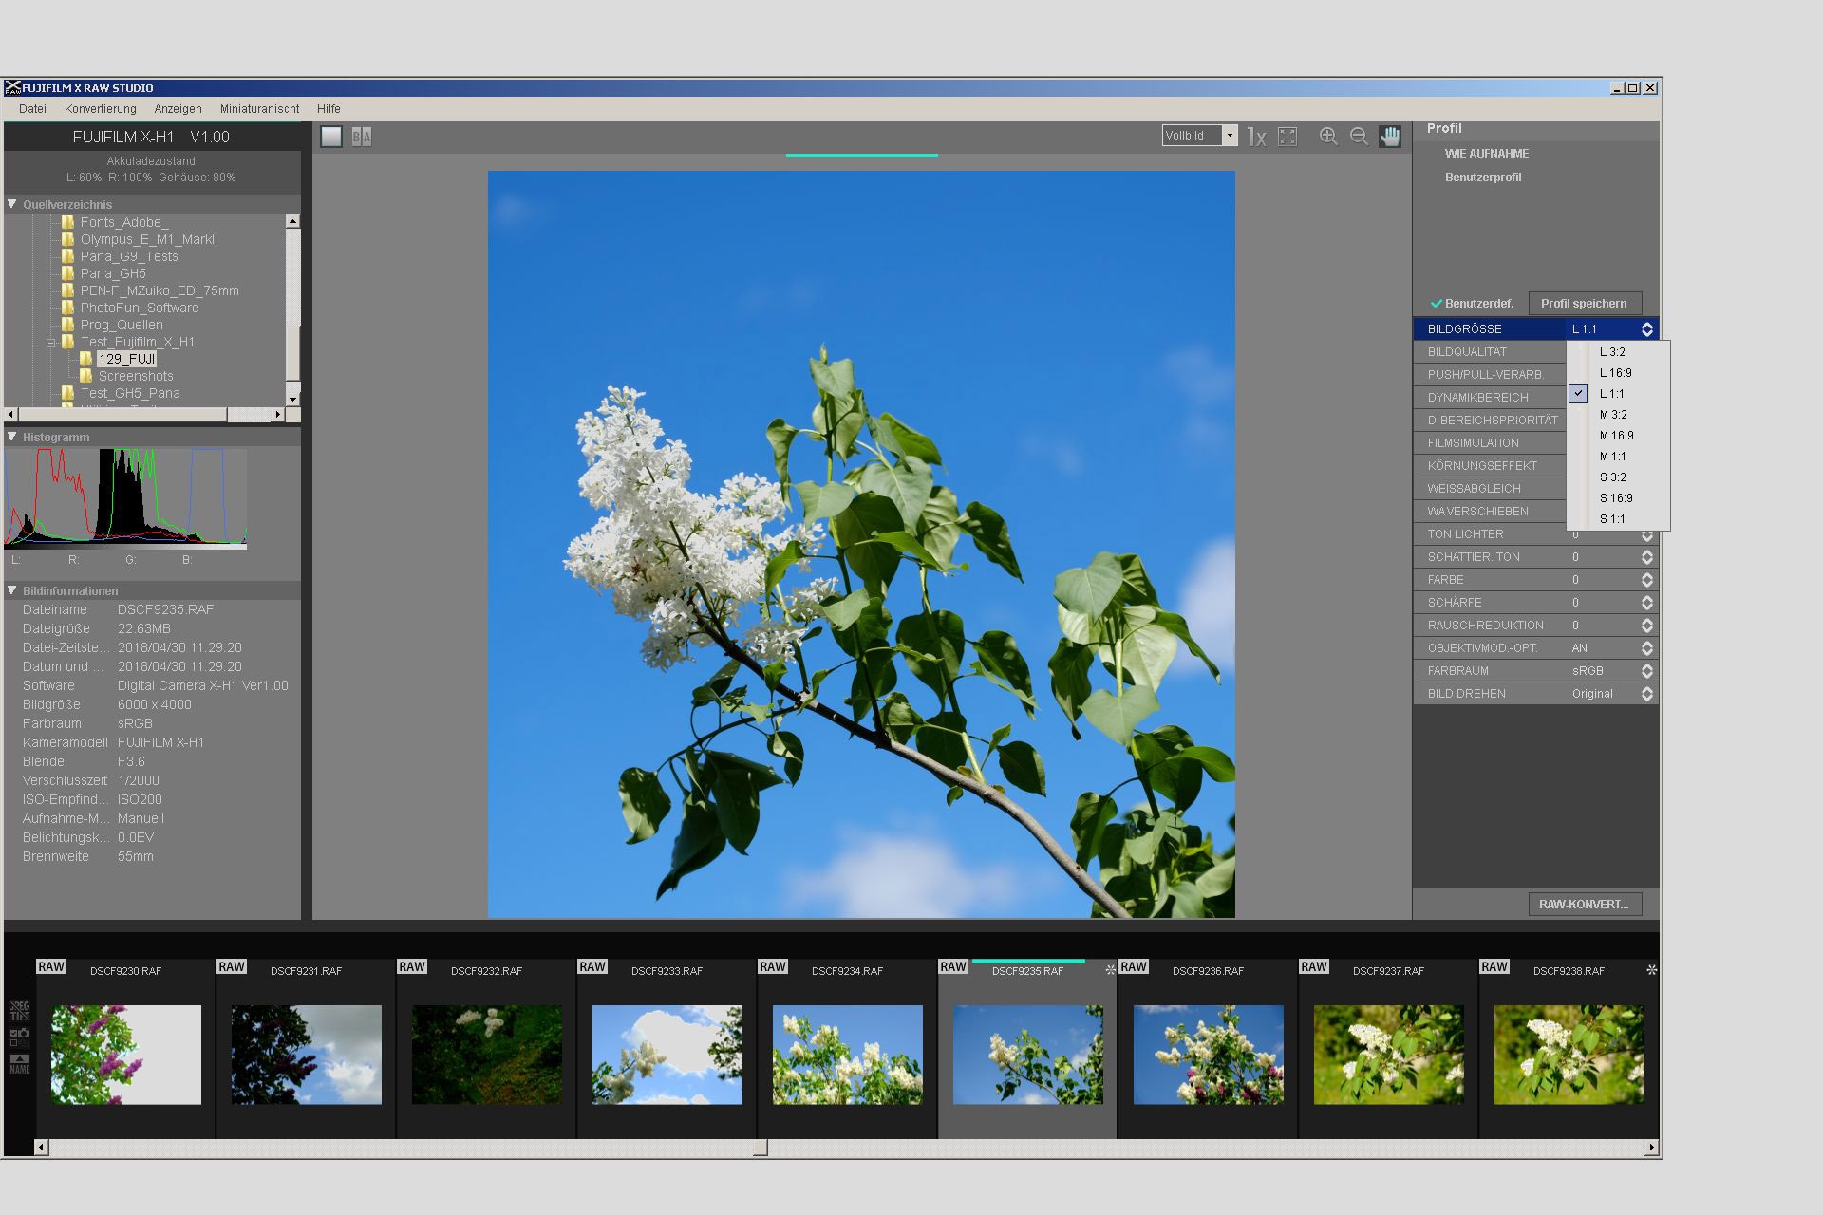Click the Pana_GH5 folder icon
Image resolution: width=1823 pixels, height=1215 pixels.
point(67,273)
